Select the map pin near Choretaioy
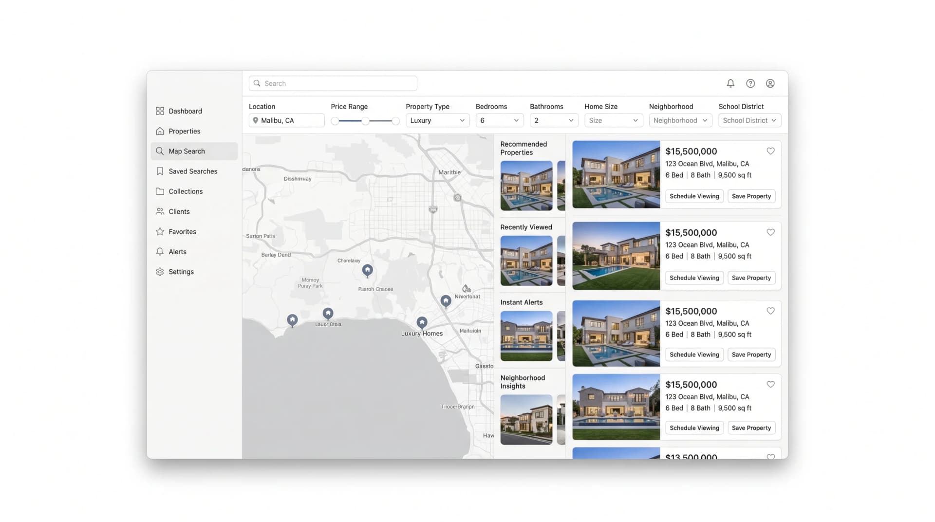This screenshot has height=522, width=935. 368,270
